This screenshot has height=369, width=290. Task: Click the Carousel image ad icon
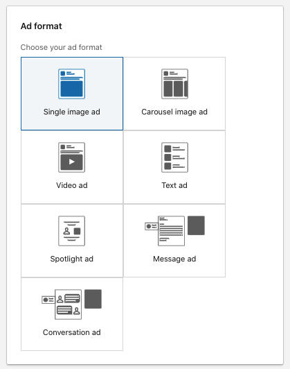point(174,84)
